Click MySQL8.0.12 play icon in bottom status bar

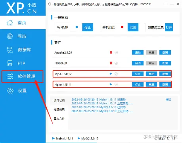[79, 138]
